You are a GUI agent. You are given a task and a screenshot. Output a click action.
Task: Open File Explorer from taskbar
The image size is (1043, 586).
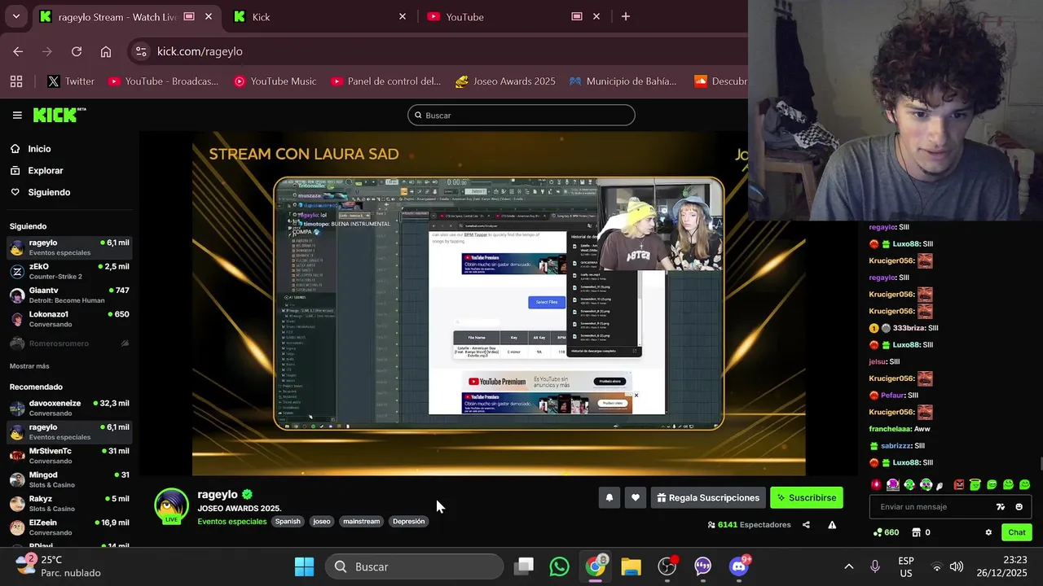pyautogui.click(x=631, y=566)
